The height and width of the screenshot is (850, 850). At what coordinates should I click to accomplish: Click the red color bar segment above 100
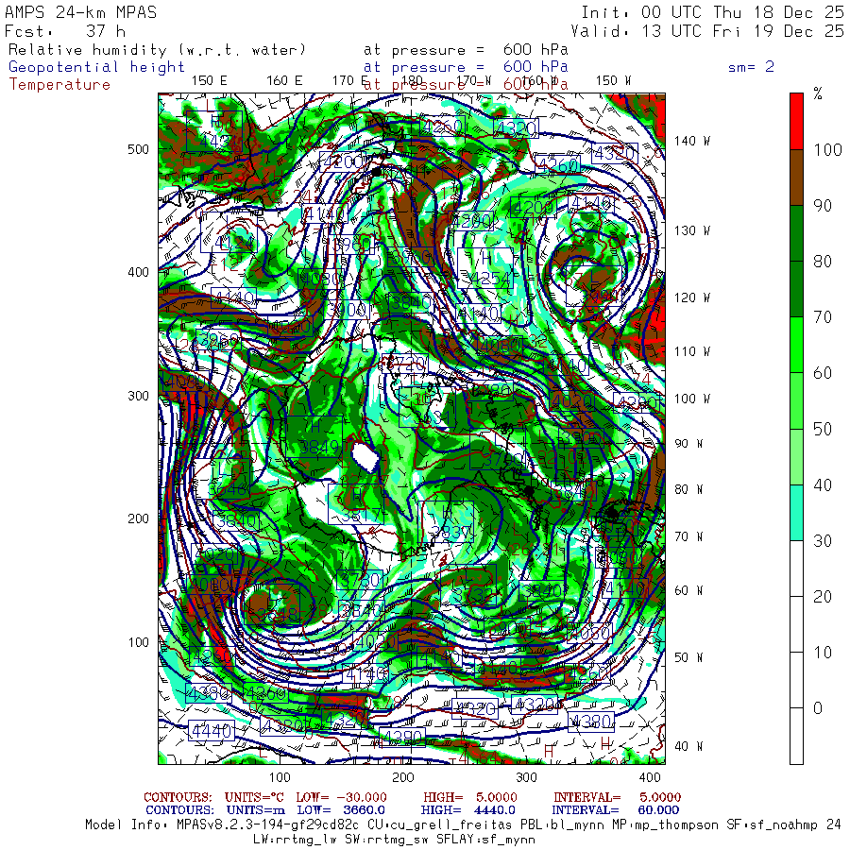(796, 122)
